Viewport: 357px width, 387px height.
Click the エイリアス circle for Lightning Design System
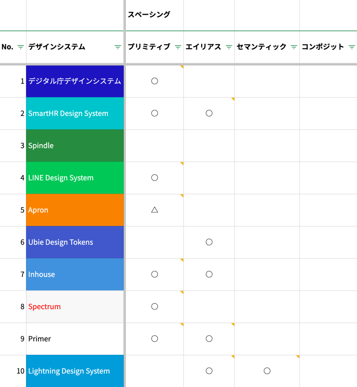click(209, 371)
